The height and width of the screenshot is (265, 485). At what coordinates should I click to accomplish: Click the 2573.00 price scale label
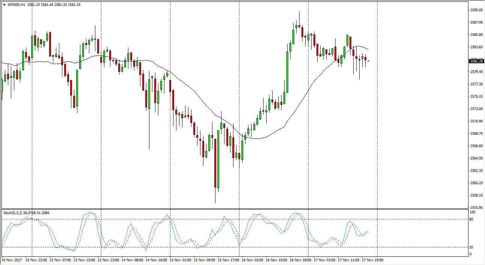click(x=476, y=109)
